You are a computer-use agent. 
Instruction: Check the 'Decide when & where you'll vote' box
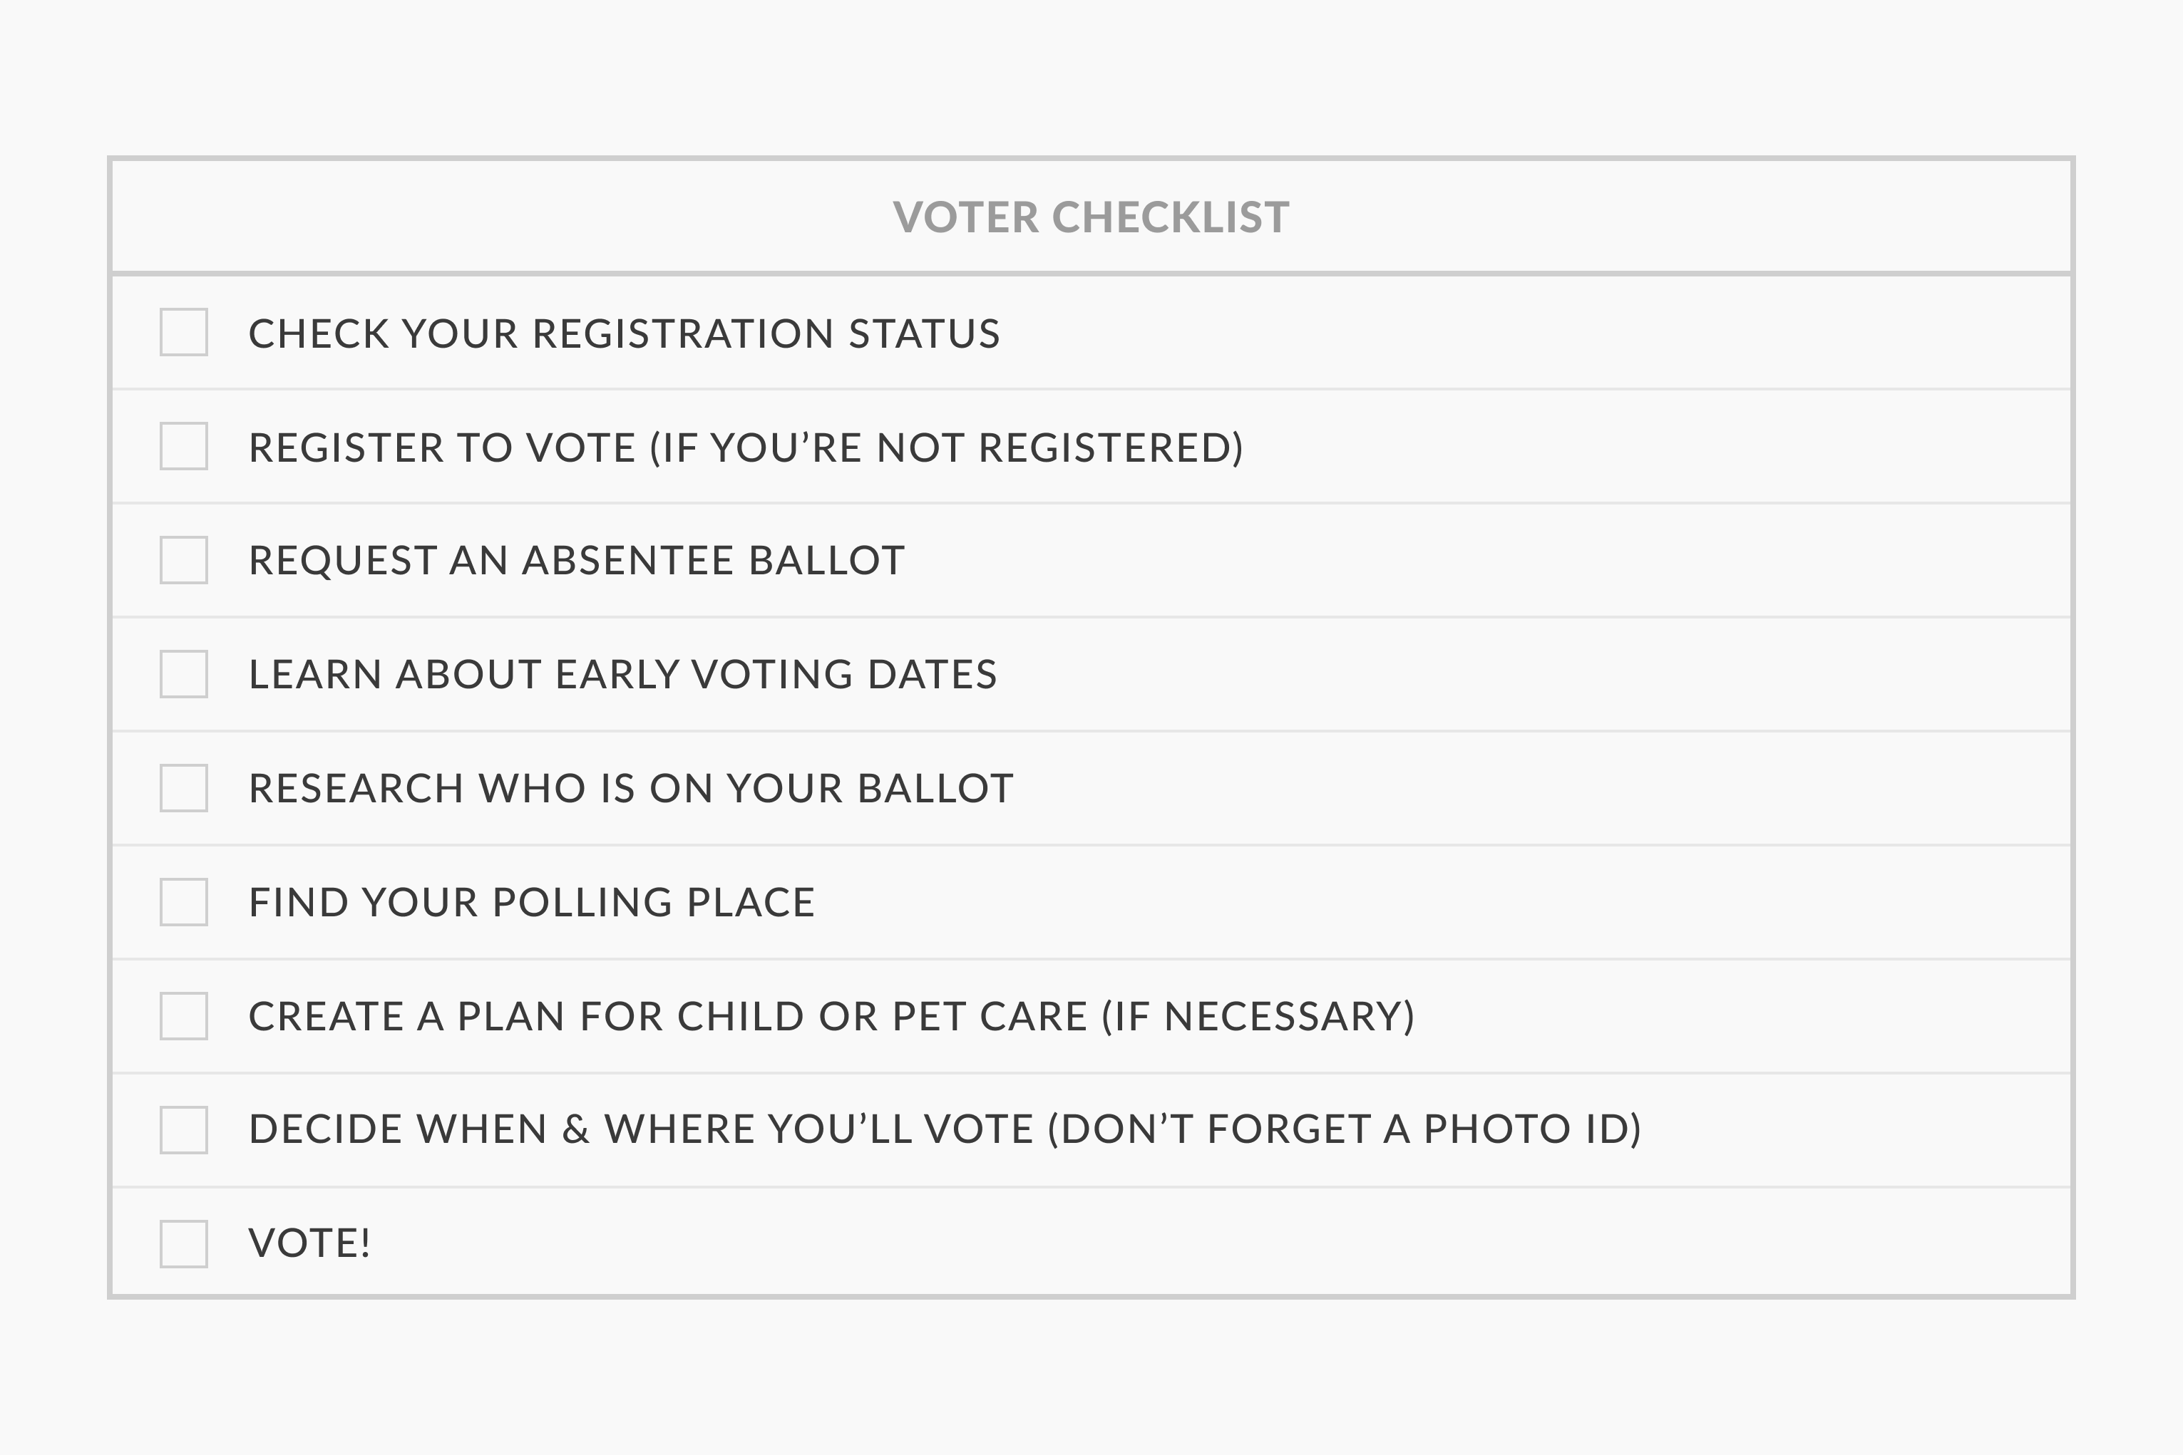coord(184,1129)
